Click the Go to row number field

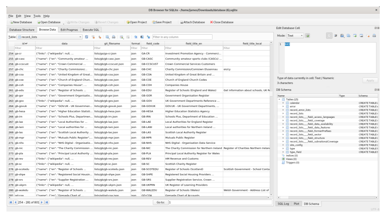220,202
